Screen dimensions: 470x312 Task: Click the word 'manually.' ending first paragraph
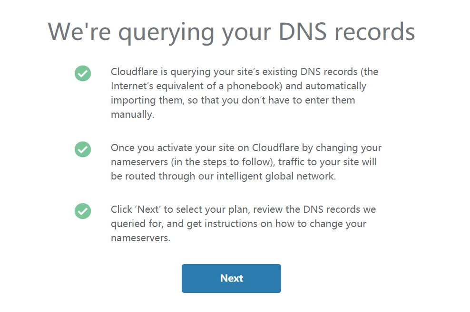tap(133, 114)
